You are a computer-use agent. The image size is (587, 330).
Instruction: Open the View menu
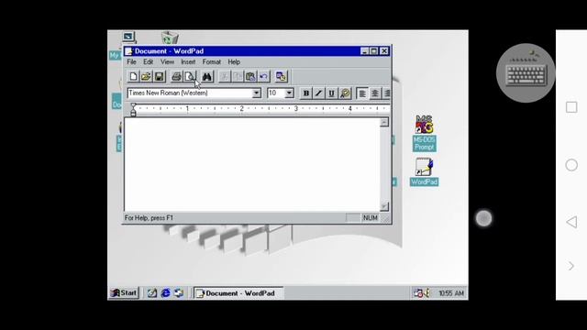click(167, 61)
